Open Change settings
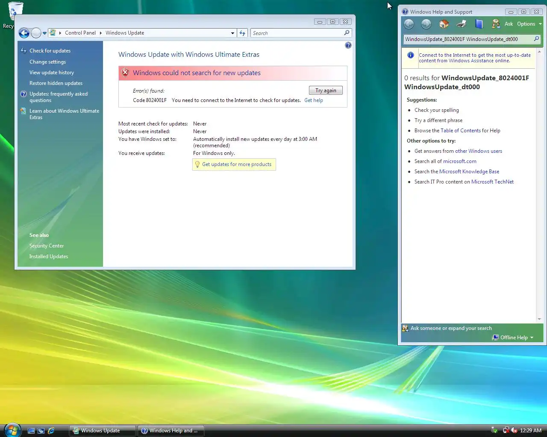 pos(47,62)
